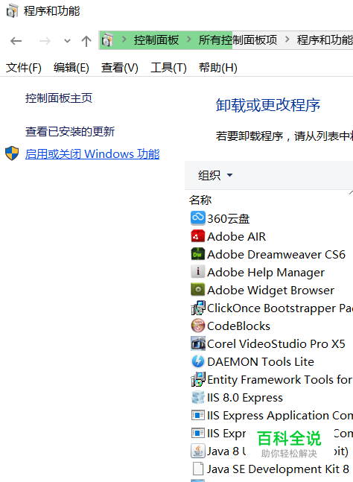
Task: Click the Adobe Help Manager icon
Action: click(197, 272)
